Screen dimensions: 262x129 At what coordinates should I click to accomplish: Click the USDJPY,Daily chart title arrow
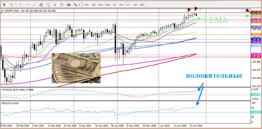point(2,11)
